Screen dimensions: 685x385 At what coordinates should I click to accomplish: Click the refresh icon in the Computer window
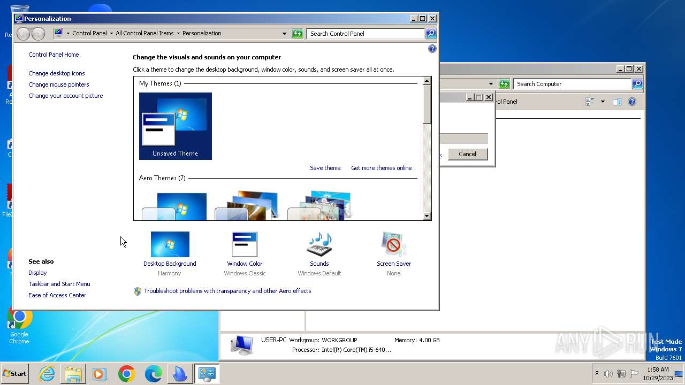(x=504, y=84)
